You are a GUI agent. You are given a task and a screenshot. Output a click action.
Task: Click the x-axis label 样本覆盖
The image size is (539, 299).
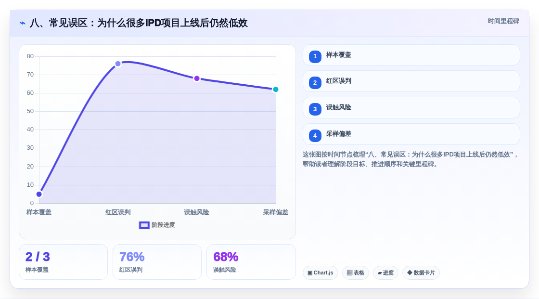[39, 212]
